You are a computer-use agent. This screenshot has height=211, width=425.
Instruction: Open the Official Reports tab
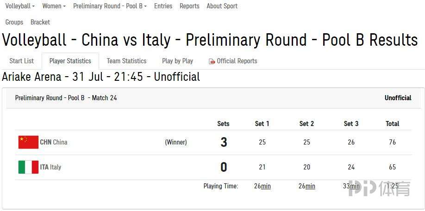pyautogui.click(x=233, y=61)
